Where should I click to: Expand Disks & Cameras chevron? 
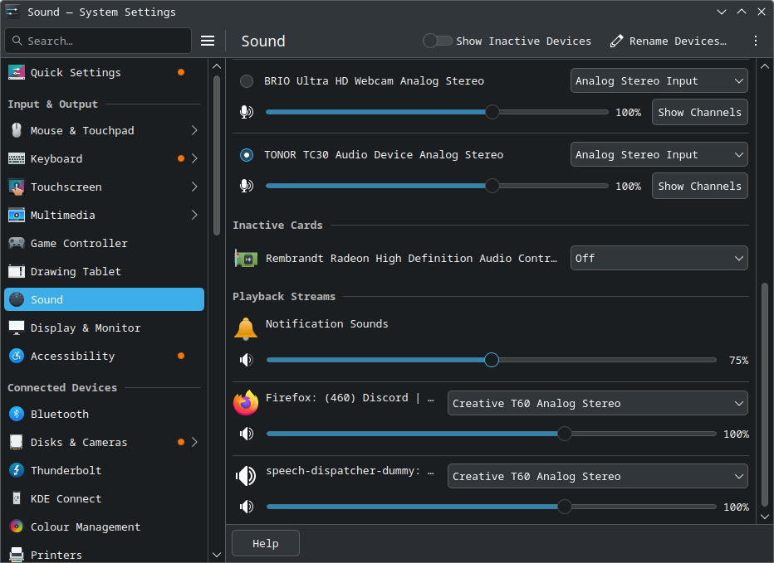[x=194, y=442]
